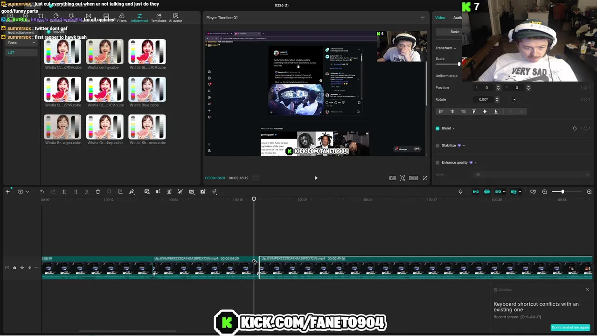Expand the preview axis dropdown arrow
This screenshot has height=336, width=597.
click(x=520, y=192)
